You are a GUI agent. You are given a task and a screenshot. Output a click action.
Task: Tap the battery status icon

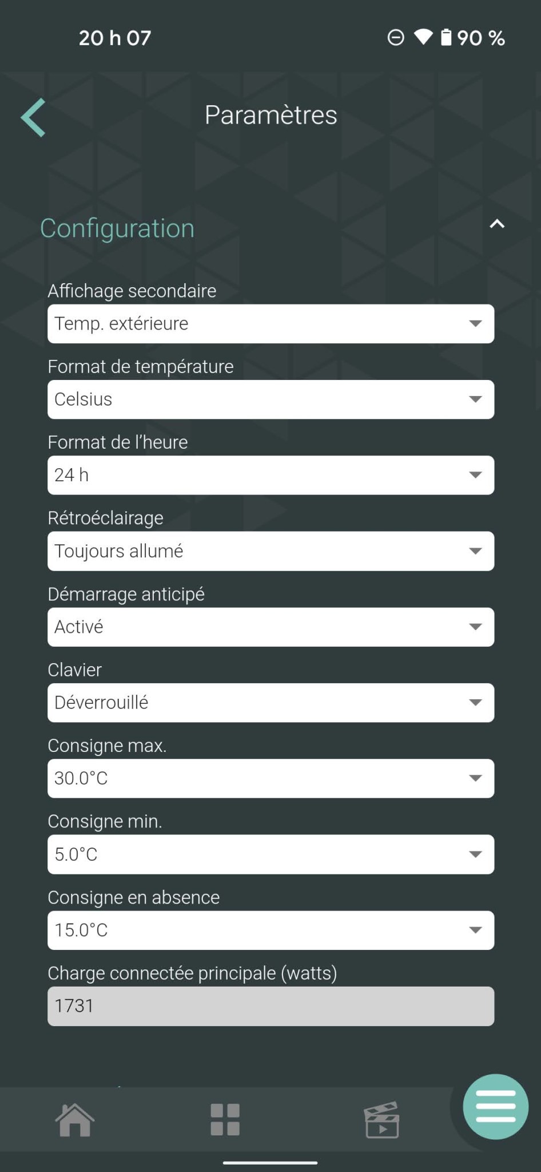point(446,38)
